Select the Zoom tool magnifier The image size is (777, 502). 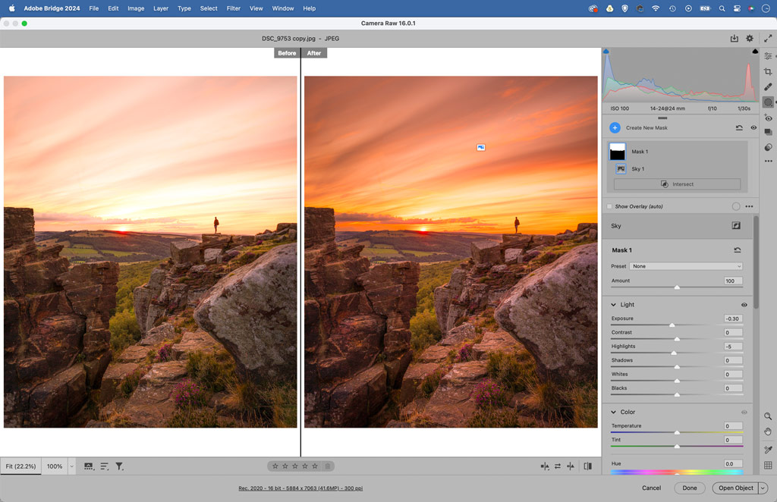click(768, 416)
